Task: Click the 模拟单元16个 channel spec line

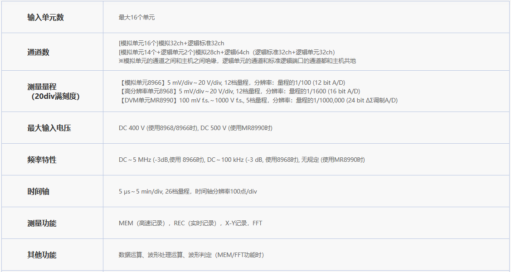Action: [171, 44]
